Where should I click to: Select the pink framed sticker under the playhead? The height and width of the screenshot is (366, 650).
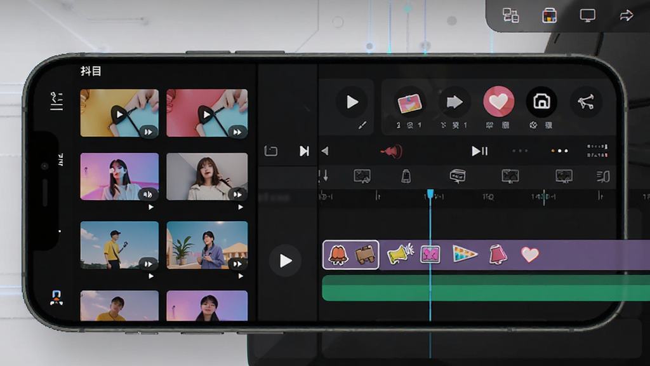(x=430, y=254)
